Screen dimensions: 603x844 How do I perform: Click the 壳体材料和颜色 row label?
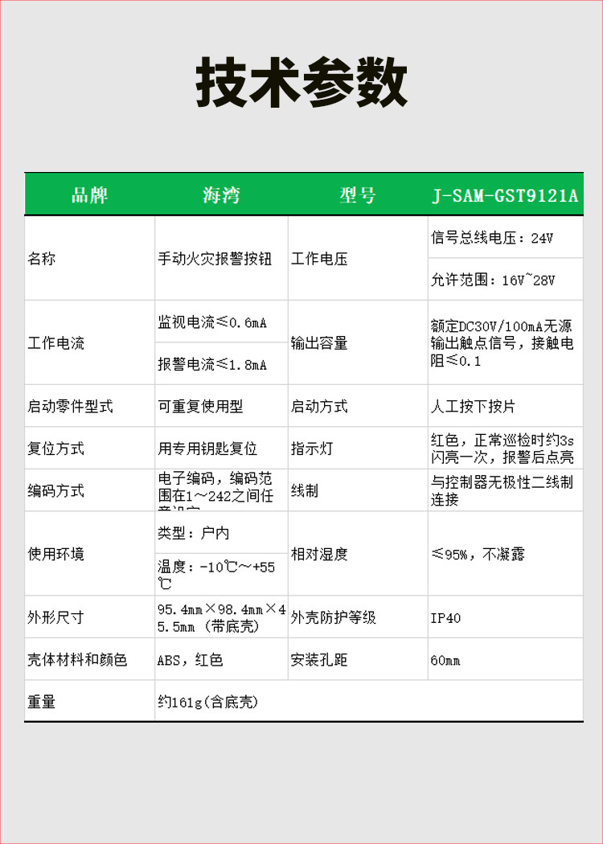click(89, 659)
